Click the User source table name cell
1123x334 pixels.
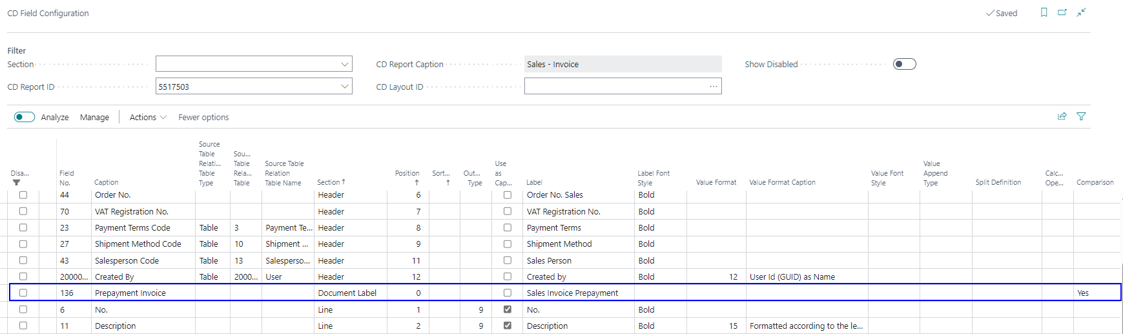[274, 277]
